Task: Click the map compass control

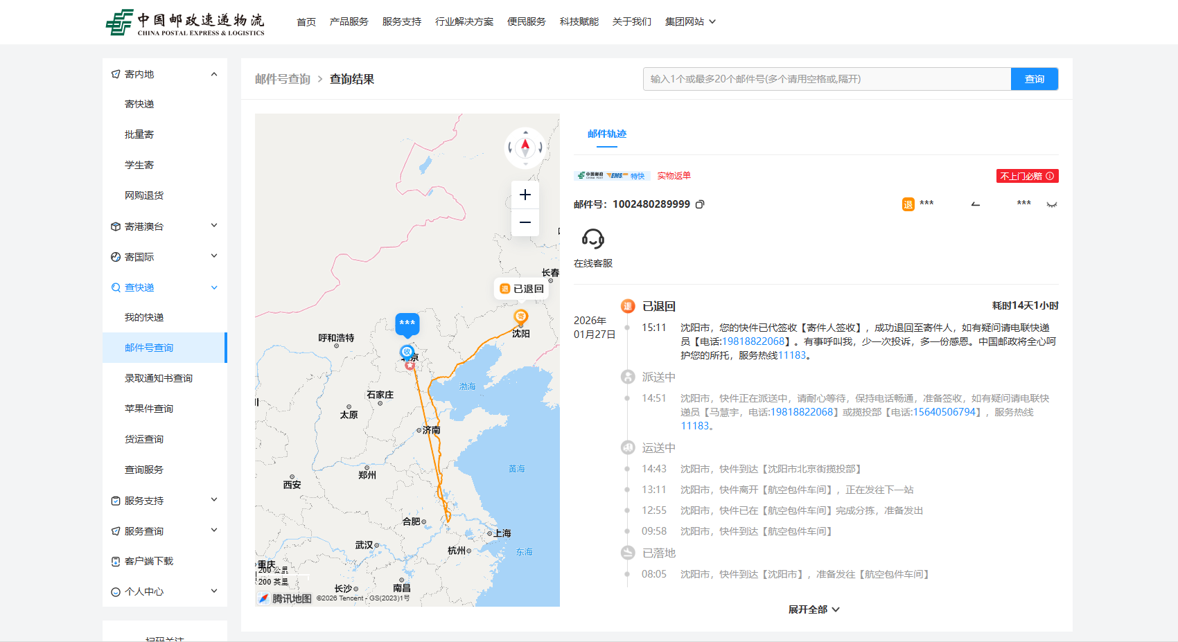Action: [525, 148]
